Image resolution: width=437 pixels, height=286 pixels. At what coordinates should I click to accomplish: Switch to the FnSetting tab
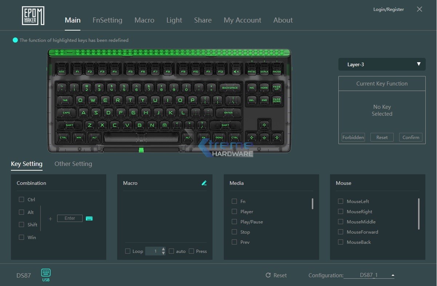click(x=107, y=20)
